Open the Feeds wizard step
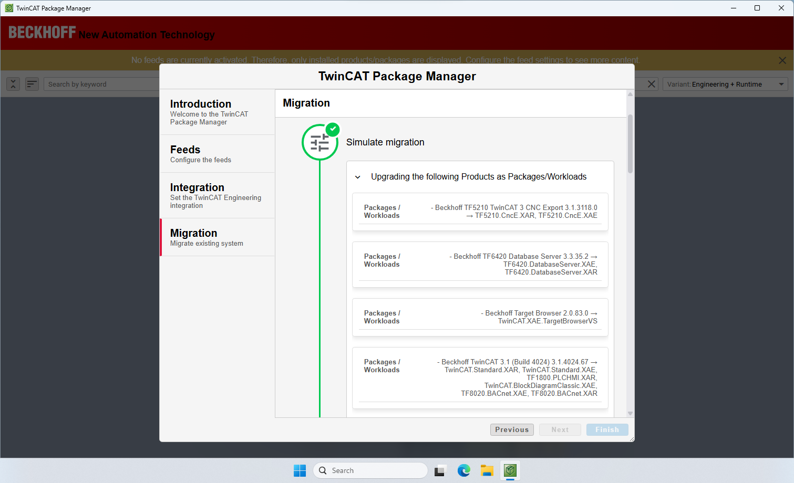 click(x=218, y=154)
